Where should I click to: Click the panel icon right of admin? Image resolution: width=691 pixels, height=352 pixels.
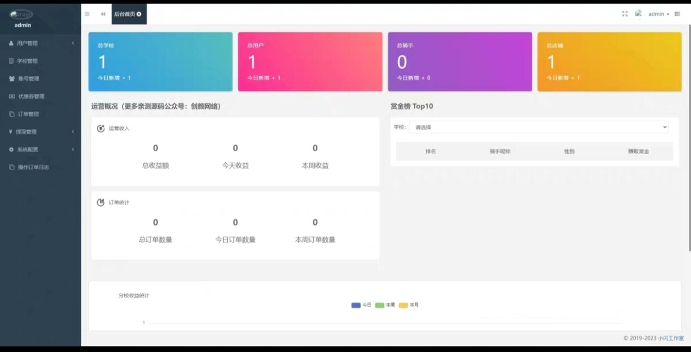point(677,14)
